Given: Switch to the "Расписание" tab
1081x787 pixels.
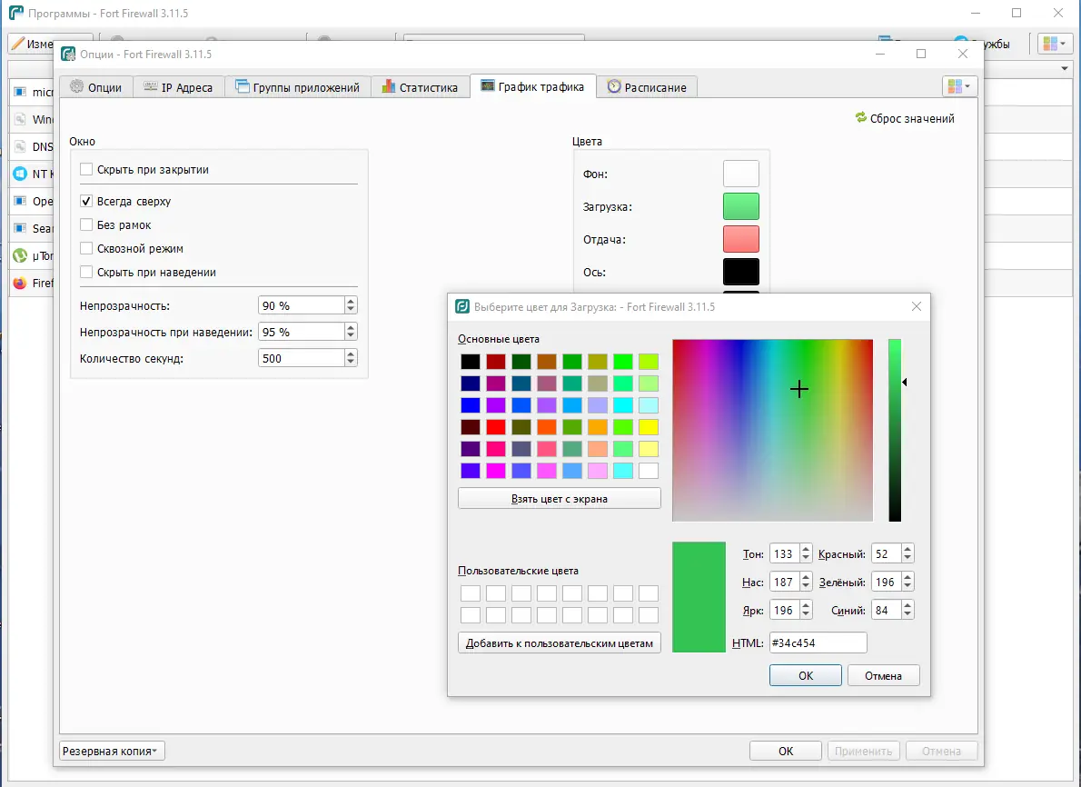Looking at the screenshot, I should [647, 87].
